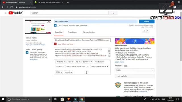The width and height of the screenshot is (182, 102).
Task: Open the People icon in system tray
Action: [x=145, y=99]
